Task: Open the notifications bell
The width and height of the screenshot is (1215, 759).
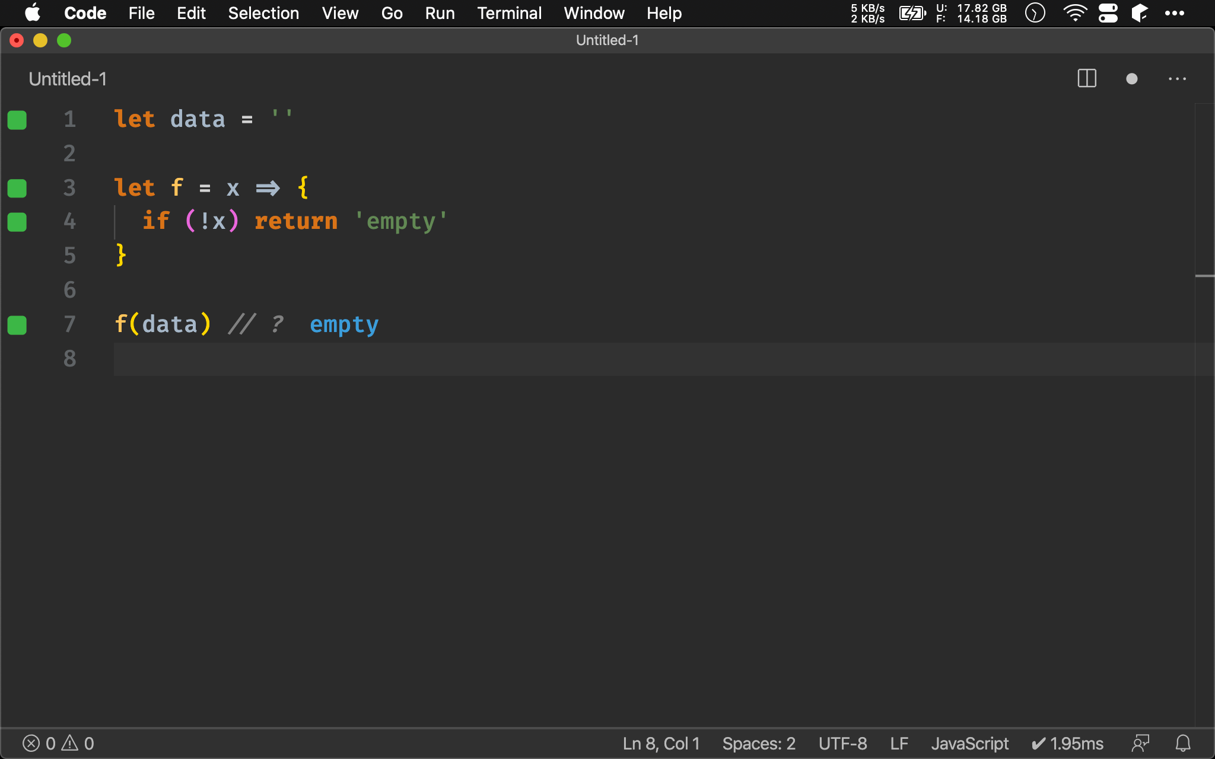Action: pos(1183,743)
